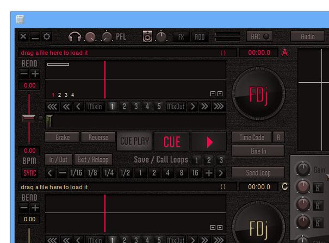Start recording with the REC button
329x243 pixels.
259,36
